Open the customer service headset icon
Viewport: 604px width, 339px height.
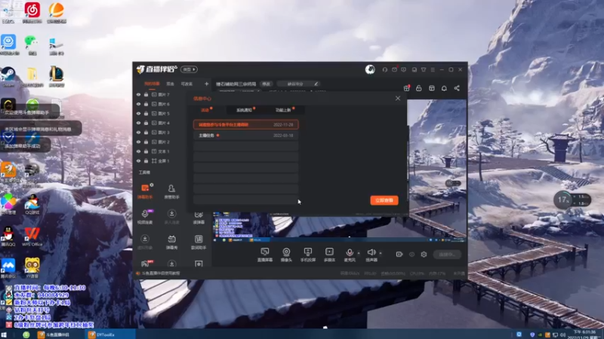click(385, 69)
